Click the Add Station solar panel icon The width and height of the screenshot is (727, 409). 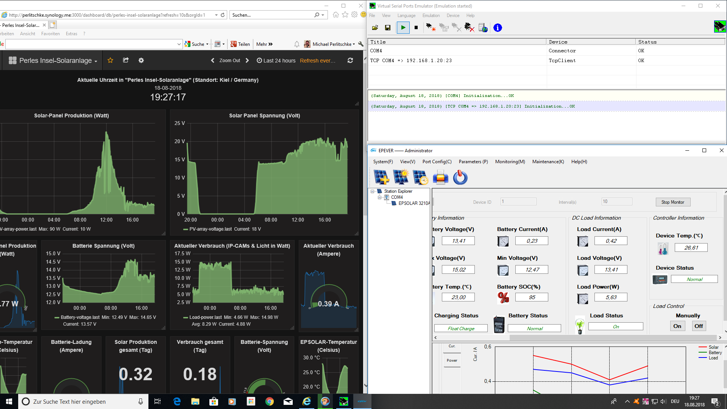pyautogui.click(x=381, y=177)
